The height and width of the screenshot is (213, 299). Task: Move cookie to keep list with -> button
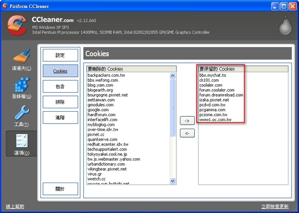187,121
